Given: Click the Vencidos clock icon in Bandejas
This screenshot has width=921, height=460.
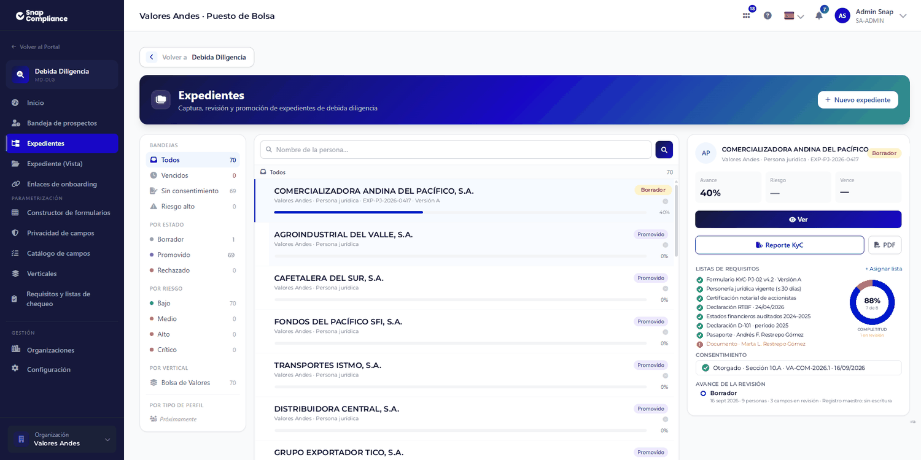Looking at the screenshot, I should tap(153, 175).
